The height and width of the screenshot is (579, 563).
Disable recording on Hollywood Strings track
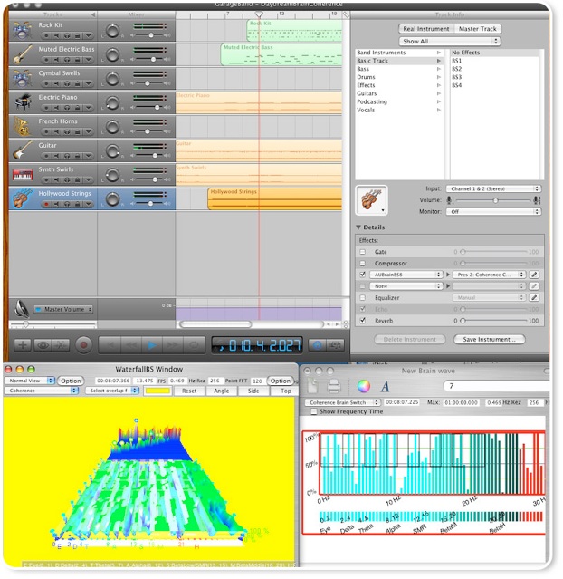coord(46,204)
